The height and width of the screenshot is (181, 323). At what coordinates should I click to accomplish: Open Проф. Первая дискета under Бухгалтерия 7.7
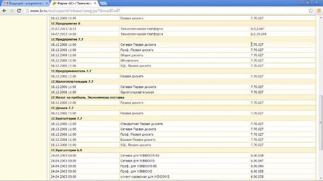click(137, 134)
